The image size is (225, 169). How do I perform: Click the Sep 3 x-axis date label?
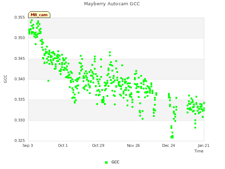[28, 145]
